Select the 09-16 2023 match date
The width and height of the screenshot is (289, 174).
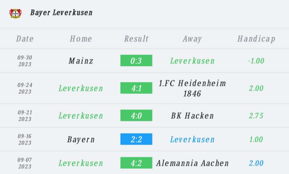click(25, 139)
